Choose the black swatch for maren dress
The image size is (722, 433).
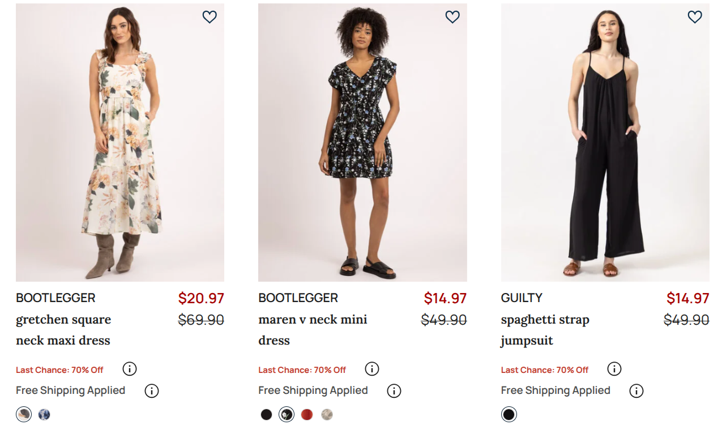pyautogui.click(x=266, y=414)
